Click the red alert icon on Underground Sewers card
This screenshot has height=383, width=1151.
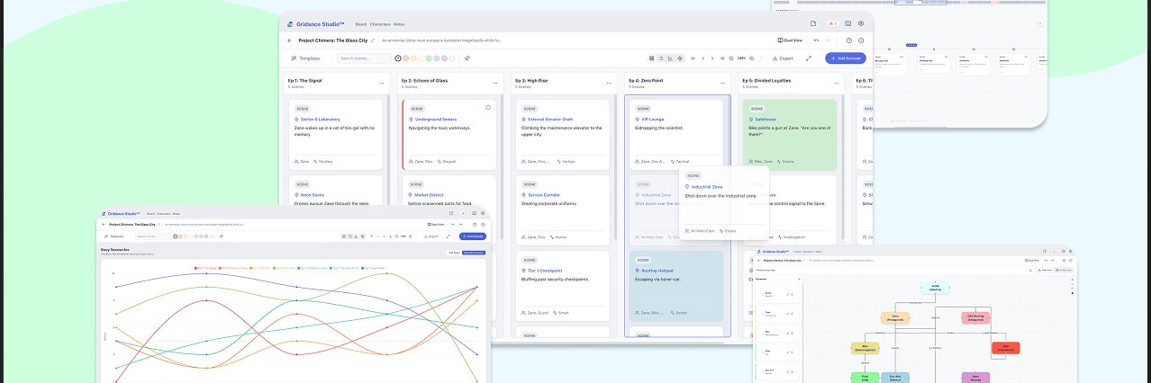[488, 108]
